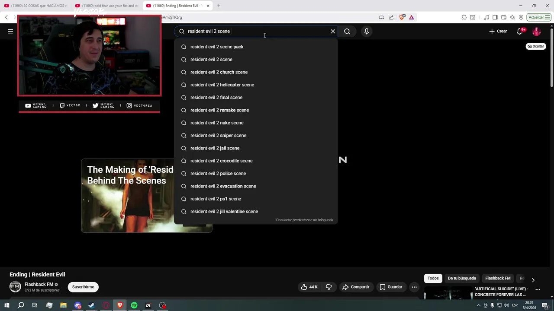
Task: Open music note playlist icon
Action: [x=486, y=17]
